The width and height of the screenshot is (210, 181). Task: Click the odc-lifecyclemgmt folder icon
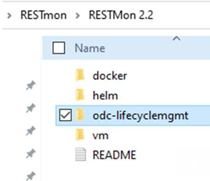(x=80, y=115)
